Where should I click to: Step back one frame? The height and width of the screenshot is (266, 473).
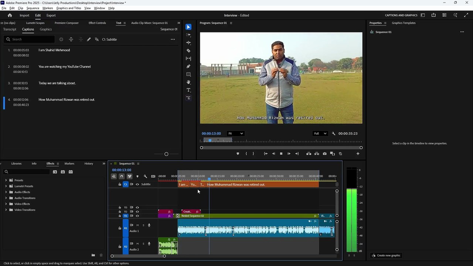[x=273, y=154]
